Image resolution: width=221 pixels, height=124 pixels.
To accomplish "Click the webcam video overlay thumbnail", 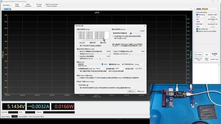I will coord(185,104).
